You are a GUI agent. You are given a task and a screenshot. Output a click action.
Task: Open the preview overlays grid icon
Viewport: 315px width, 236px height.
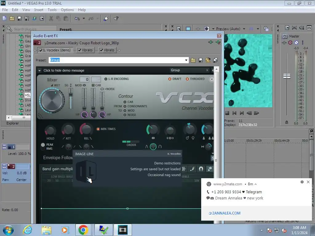[251, 29]
